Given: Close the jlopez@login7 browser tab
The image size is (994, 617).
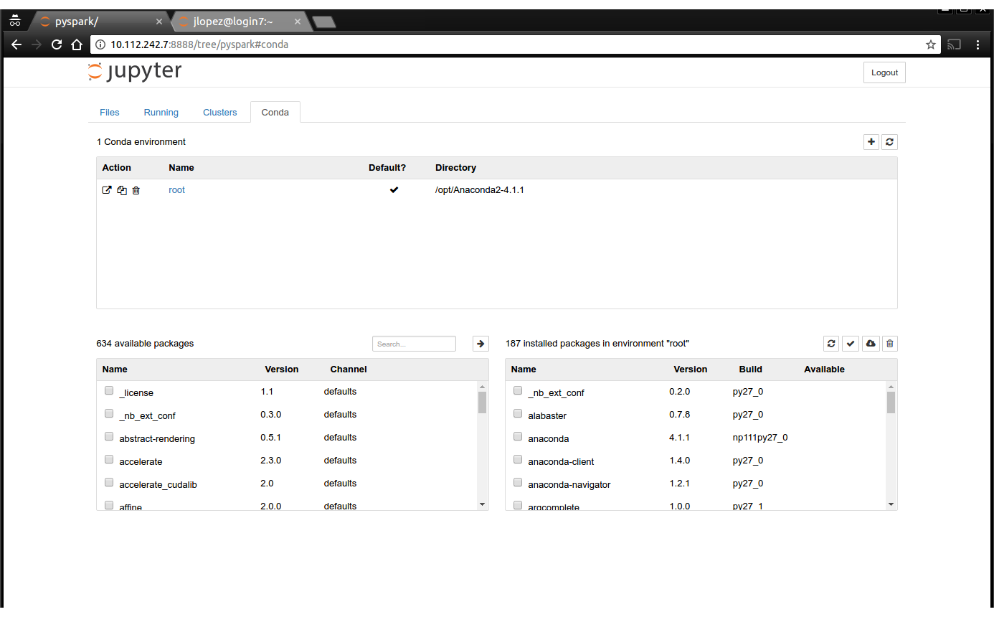Looking at the screenshot, I should pyautogui.click(x=298, y=22).
